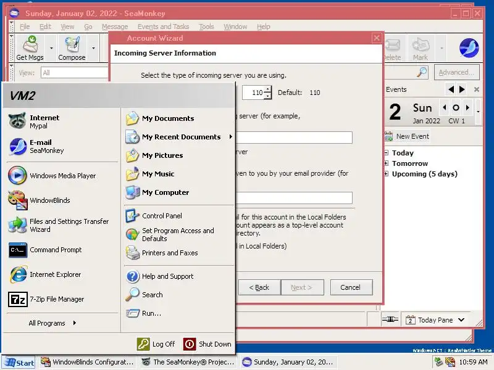Increase port number with up spinner
This screenshot has height=370, width=494.
click(x=268, y=89)
